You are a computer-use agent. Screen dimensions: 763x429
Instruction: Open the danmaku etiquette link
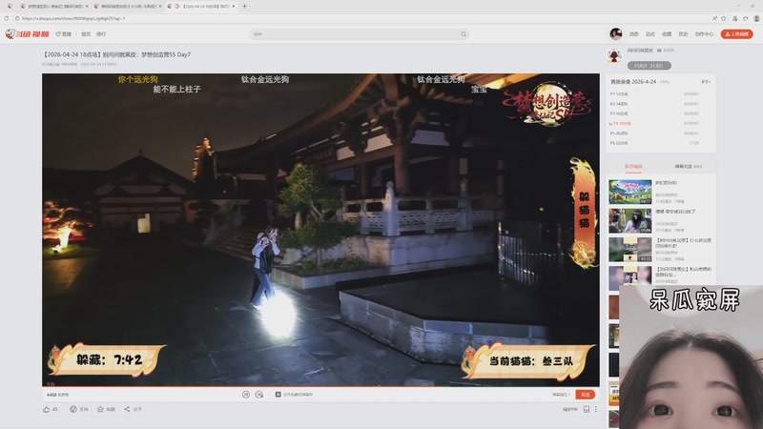pos(561,395)
